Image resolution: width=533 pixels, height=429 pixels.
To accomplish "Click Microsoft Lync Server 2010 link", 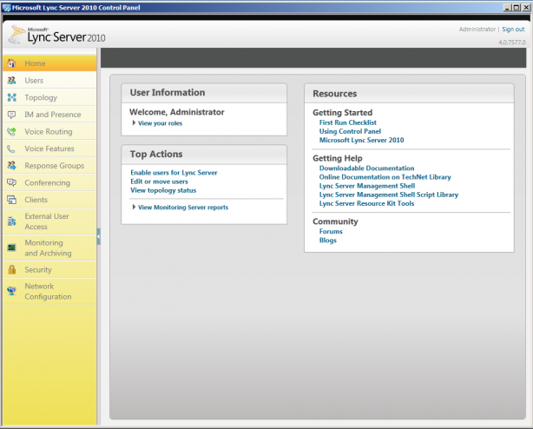I will [361, 140].
